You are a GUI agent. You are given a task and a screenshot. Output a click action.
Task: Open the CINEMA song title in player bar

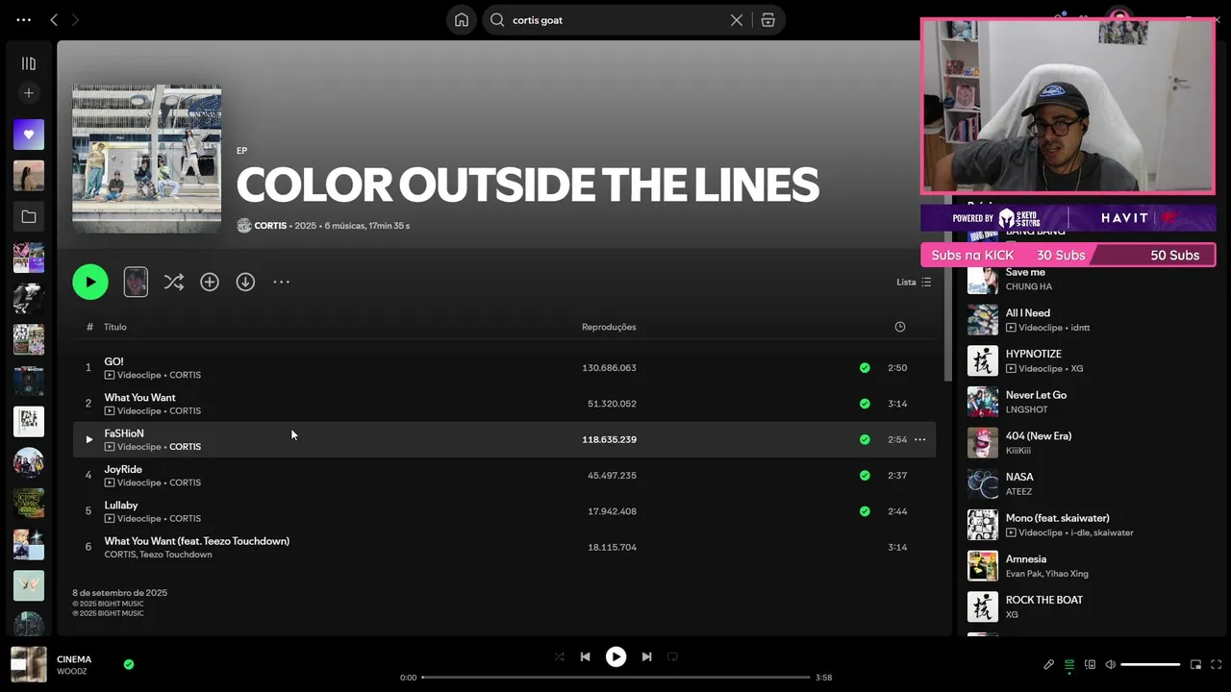click(74, 659)
